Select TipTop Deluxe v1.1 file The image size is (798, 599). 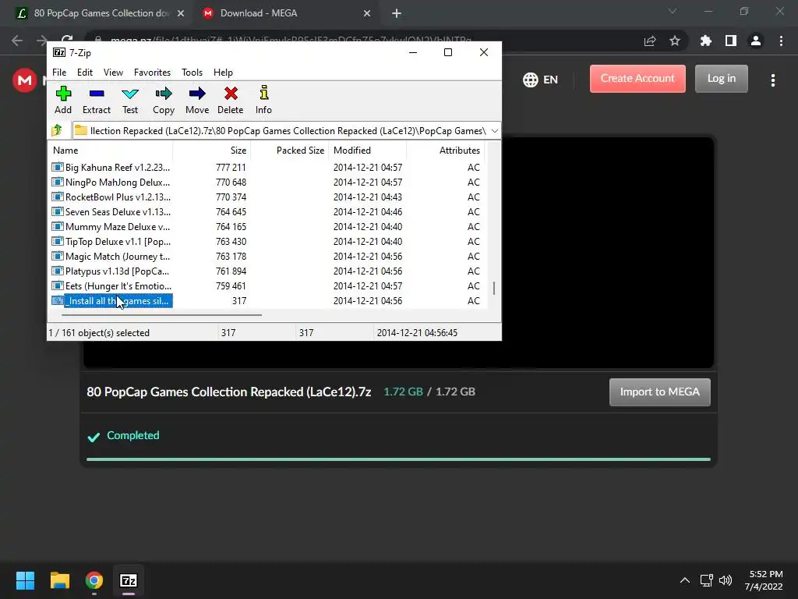118,242
